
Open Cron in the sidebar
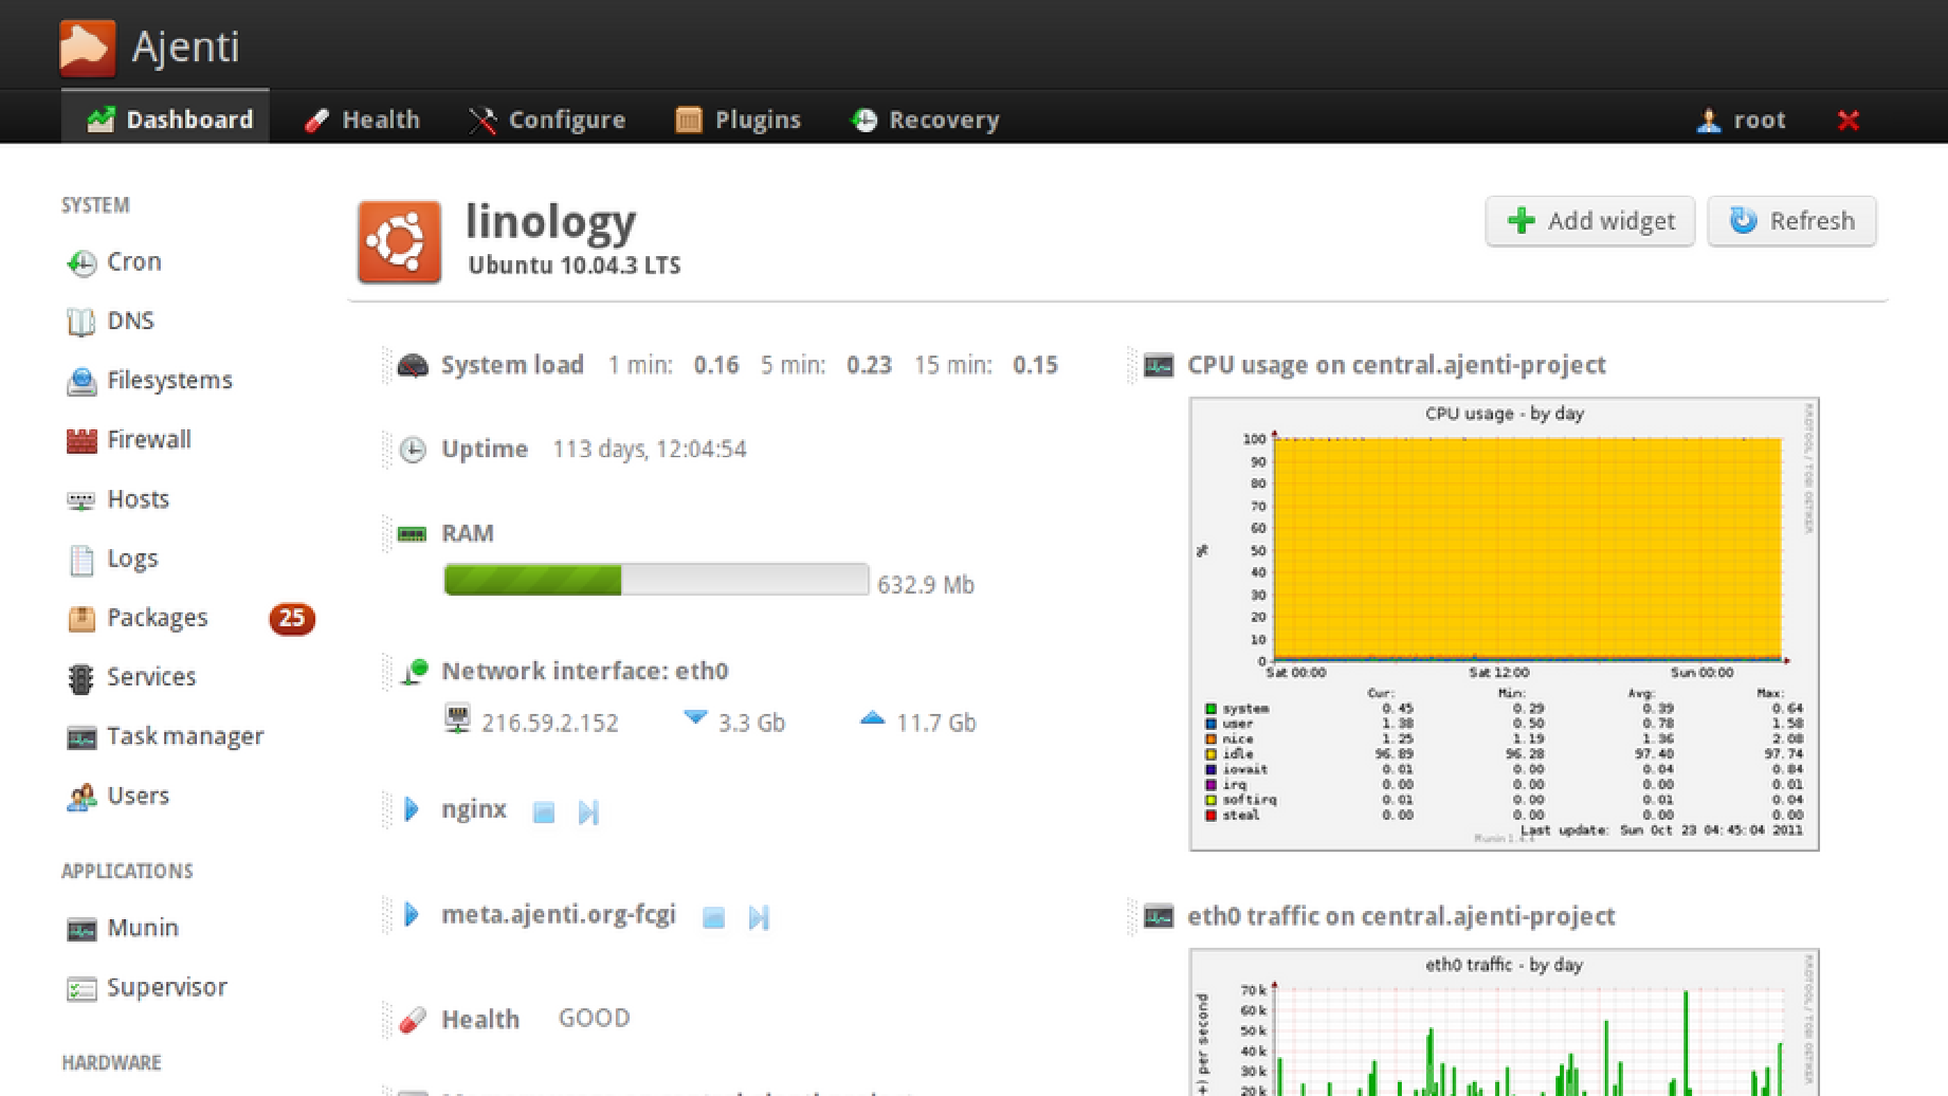click(x=114, y=262)
